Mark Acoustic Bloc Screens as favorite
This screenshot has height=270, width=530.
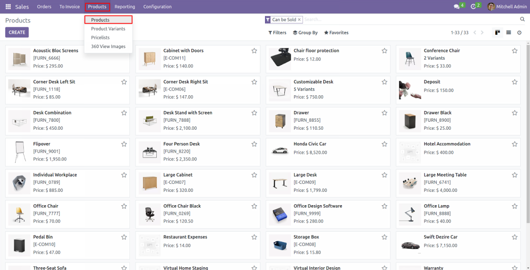click(124, 50)
